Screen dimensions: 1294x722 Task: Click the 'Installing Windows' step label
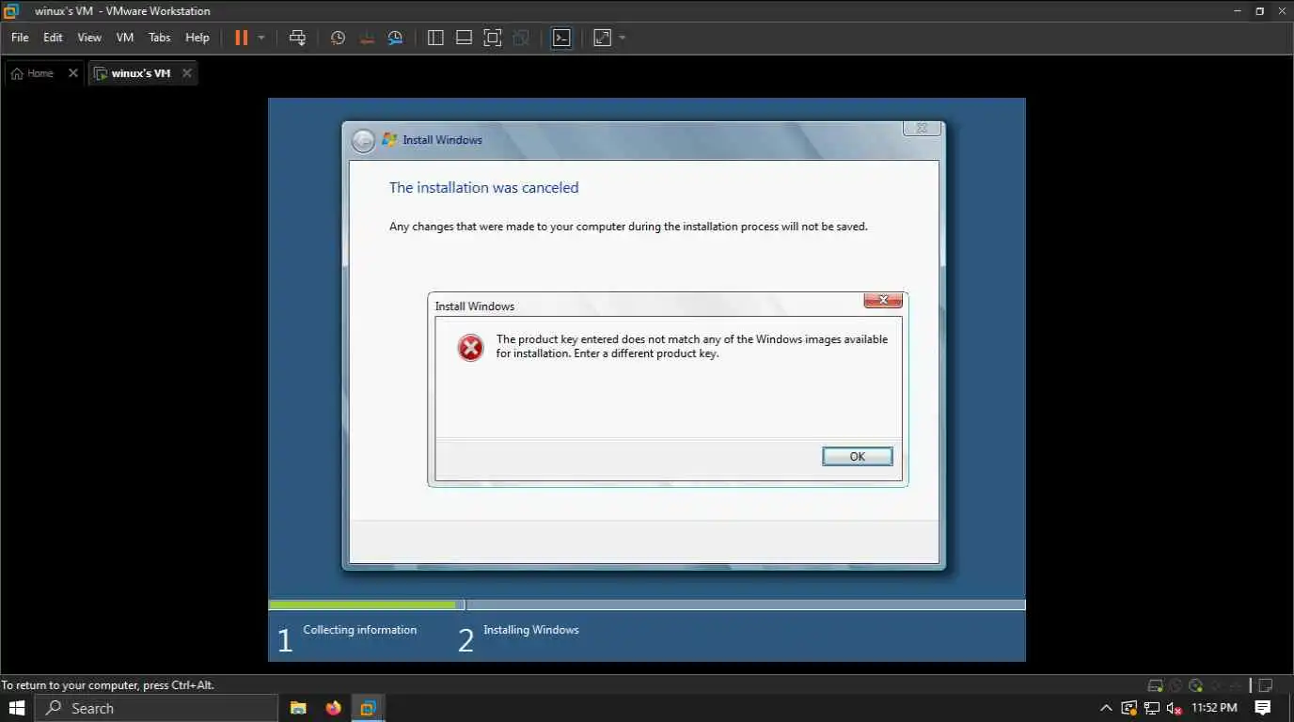(x=531, y=630)
